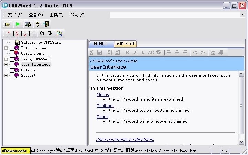This screenshot has height=155, width=248.
Task: Switch to the 编辑 Word tab
Action: click(125, 44)
